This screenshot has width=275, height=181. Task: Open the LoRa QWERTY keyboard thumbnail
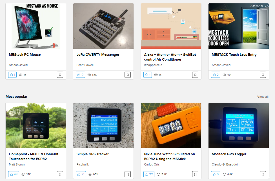tap(103, 26)
